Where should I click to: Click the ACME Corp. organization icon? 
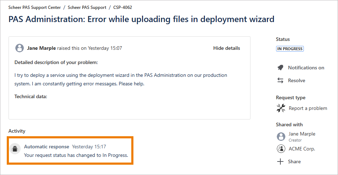pyautogui.click(x=281, y=149)
